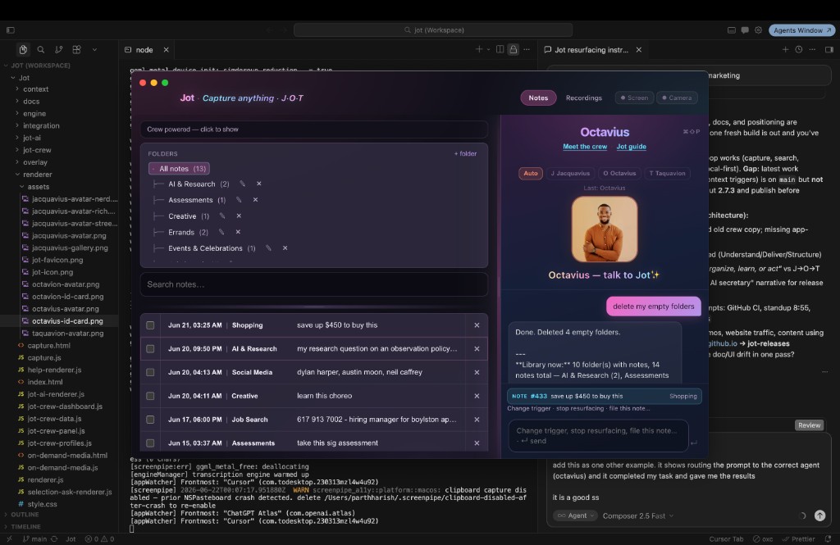Expand the engine folder in Explorer
840x545 pixels.
[34, 113]
